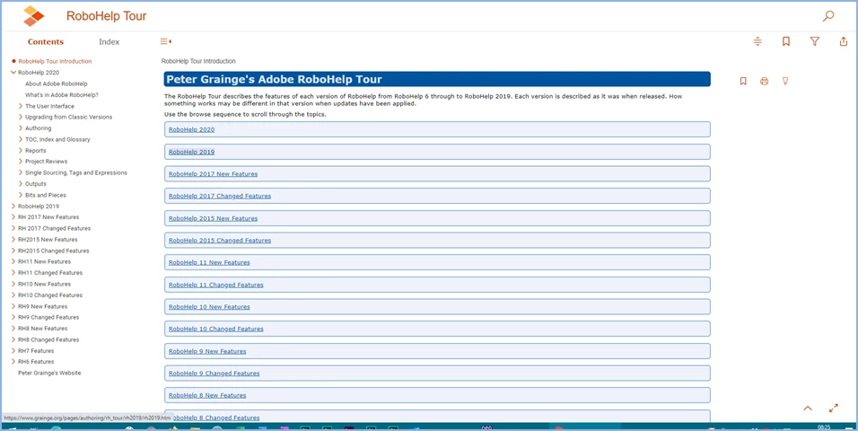
Task: Toggle the table of contents panel icon
Action: 166,41
